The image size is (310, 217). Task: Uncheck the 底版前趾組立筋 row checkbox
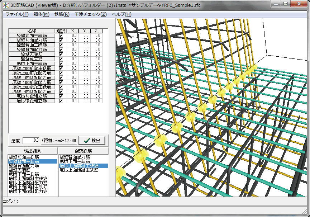click(x=61, y=96)
